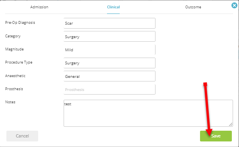
Task: Click the Prosthesis label text
Action: [14, 89]
